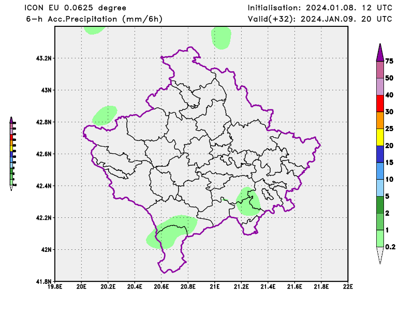The image size is (414, 319).
Task: Click the green precipitation patch near 42.1N 20.7E
Action: tap(172, 232)
